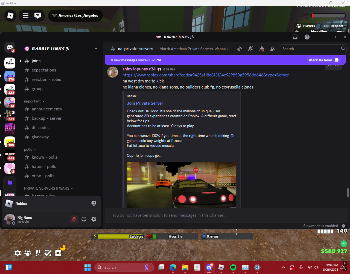Click the Discord chat scrollbar thumb
Viewport: 350px width, 274px height.
pos(348,193)
